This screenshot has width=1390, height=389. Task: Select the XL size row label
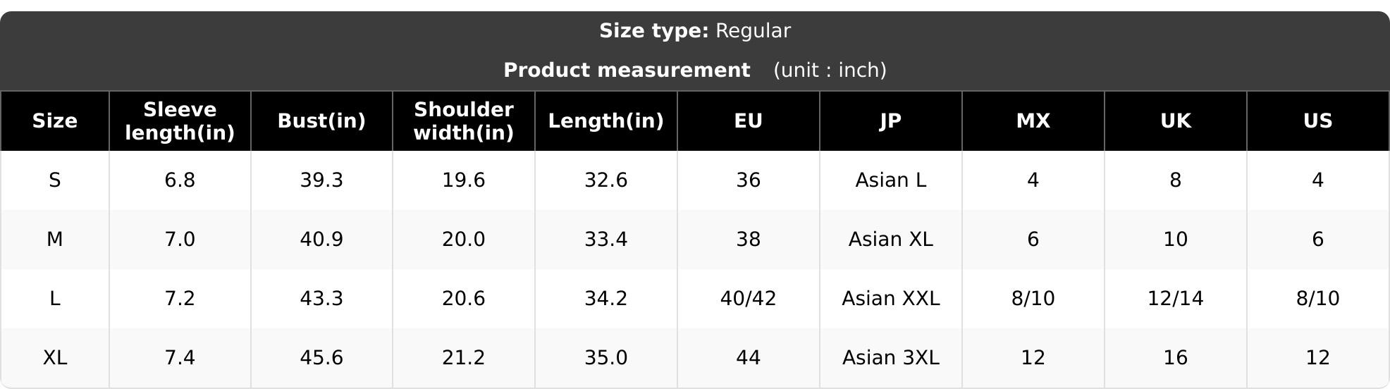click(55, 358)
